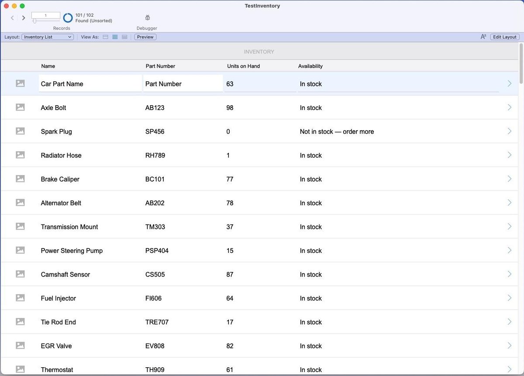Switch to Form view icon
Image resolution: width=524 pixels, height=376 pixels.
[x=105, y=37]
